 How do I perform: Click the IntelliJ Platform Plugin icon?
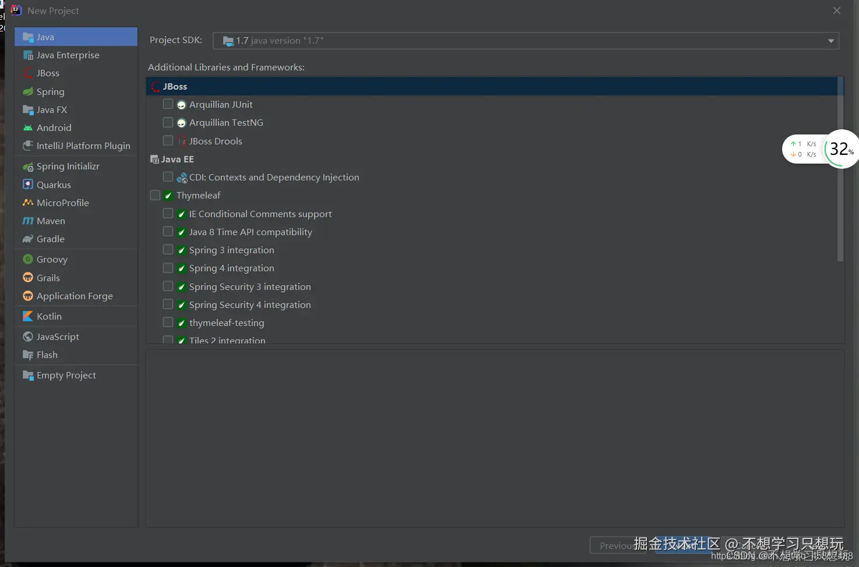pos(28,146)
